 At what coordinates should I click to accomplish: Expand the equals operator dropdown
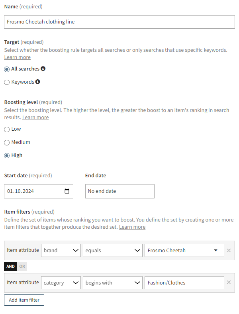113,251
